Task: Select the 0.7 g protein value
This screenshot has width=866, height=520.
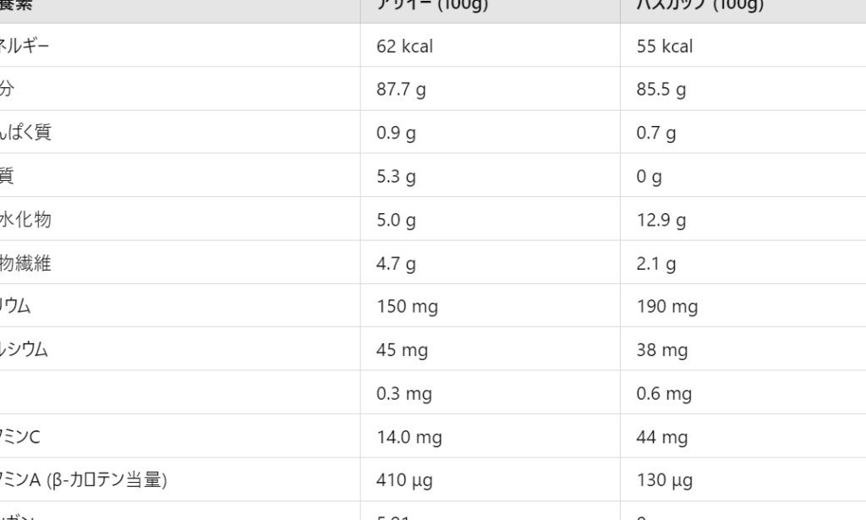Action: click(x=656, y=133)
